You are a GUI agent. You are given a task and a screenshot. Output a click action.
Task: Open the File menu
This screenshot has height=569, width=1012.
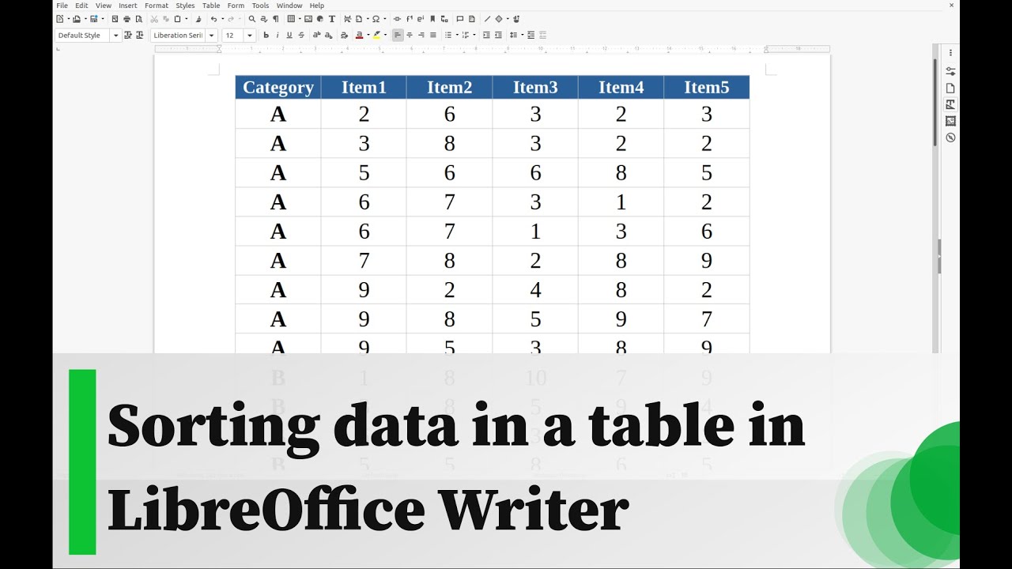click(x=62, y=6)
